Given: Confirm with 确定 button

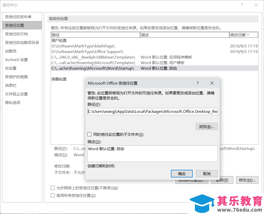Looking at the screenshot, I should [182, 174].
